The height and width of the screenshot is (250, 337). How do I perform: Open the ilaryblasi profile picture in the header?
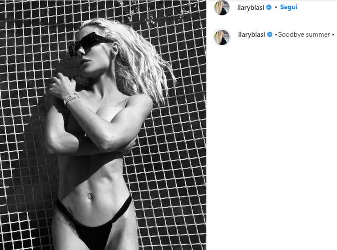222,8
